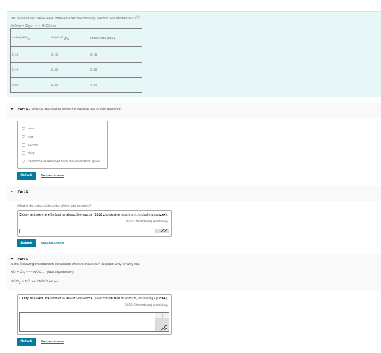Choose 'second' as overall order
This screenshot has height=353, width=381.
(x=24, y=145)
